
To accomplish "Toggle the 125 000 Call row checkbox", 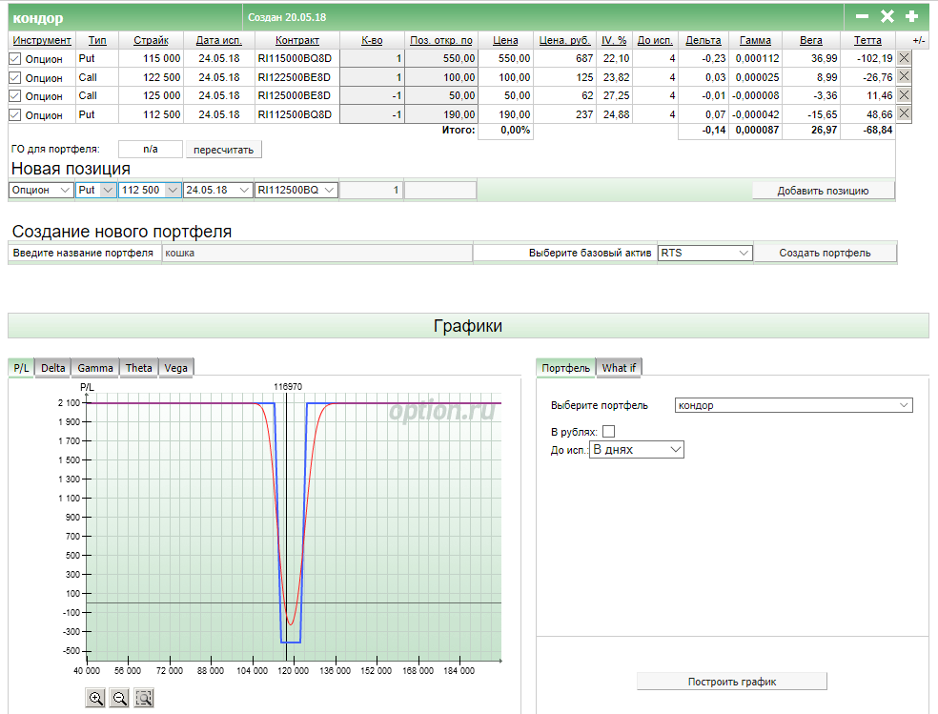I will coord(14,95).
